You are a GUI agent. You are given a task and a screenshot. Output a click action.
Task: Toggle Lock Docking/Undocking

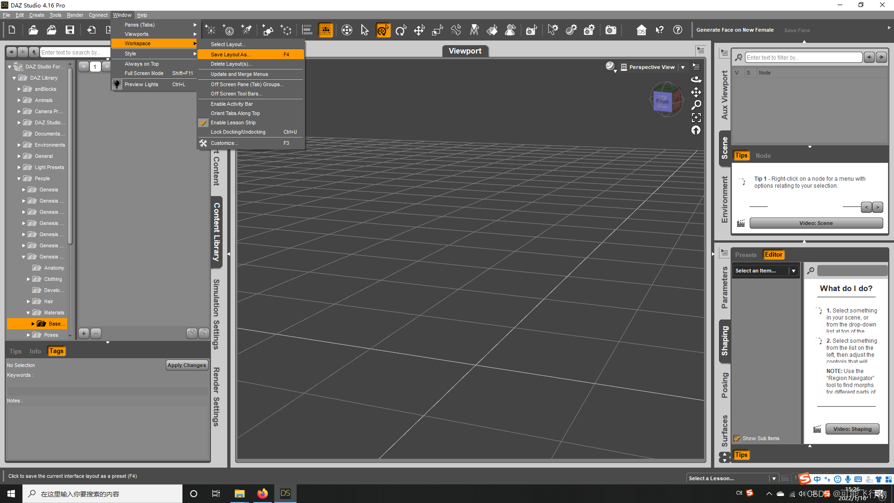point(251,132)
